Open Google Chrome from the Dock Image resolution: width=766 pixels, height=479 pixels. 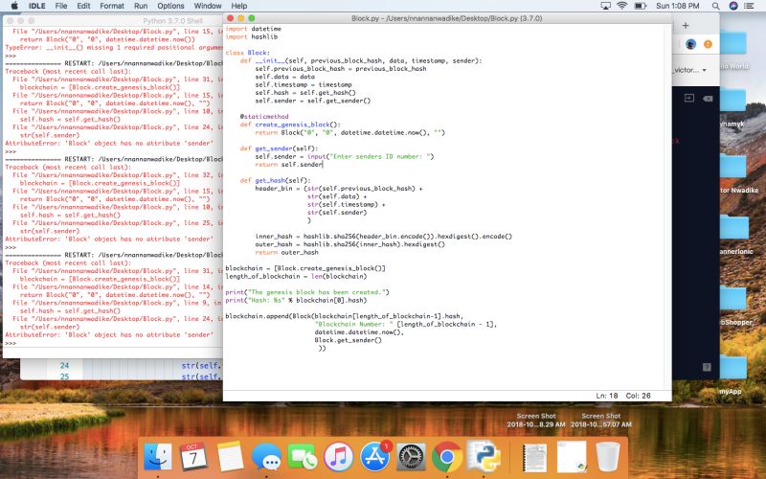pyautogui.click(x=447, y=457)
